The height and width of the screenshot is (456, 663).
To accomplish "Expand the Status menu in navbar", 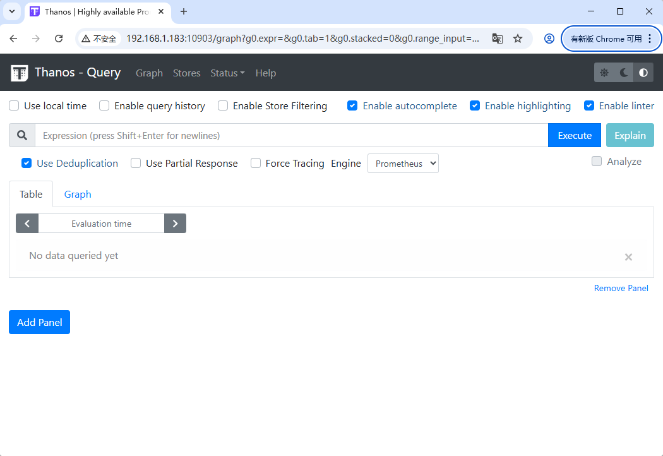I will [227, 73].
